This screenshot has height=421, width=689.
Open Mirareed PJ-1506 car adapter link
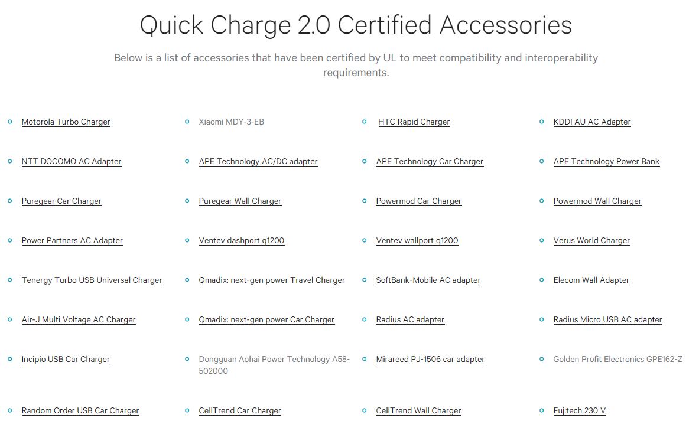point(430,359)
